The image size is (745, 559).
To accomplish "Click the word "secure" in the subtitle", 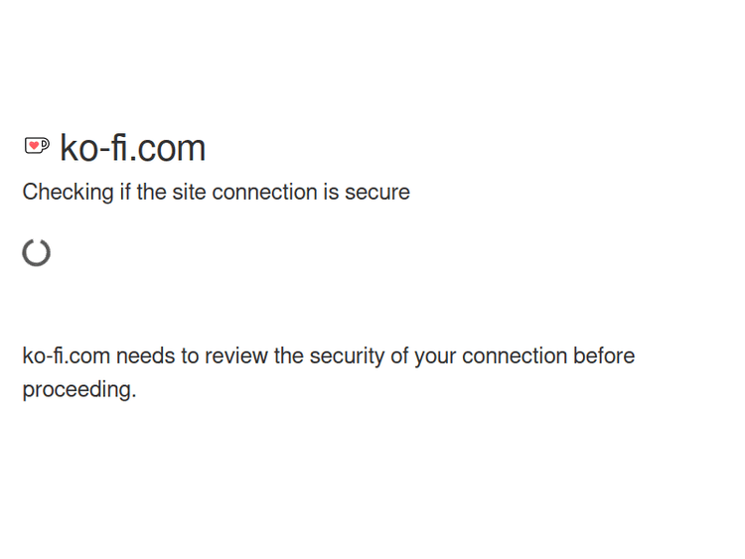I will pos(377,193).
